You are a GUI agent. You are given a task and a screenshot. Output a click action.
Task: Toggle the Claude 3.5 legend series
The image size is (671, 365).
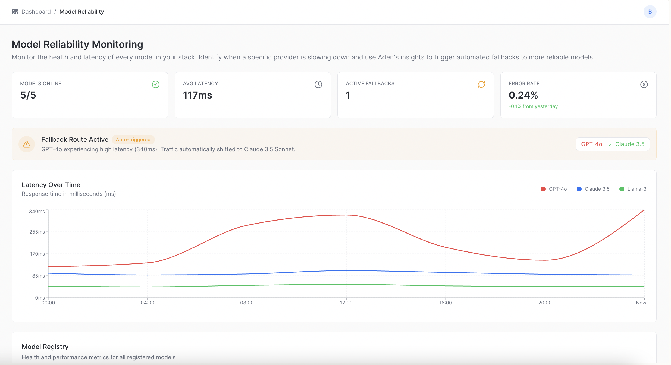[x=597, y=189]
